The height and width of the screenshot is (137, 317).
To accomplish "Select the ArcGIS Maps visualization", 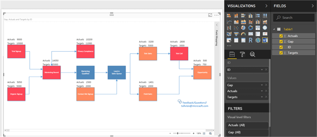I will tap(257, 40).
